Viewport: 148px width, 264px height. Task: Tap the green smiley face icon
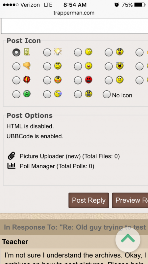click(27, 94)
